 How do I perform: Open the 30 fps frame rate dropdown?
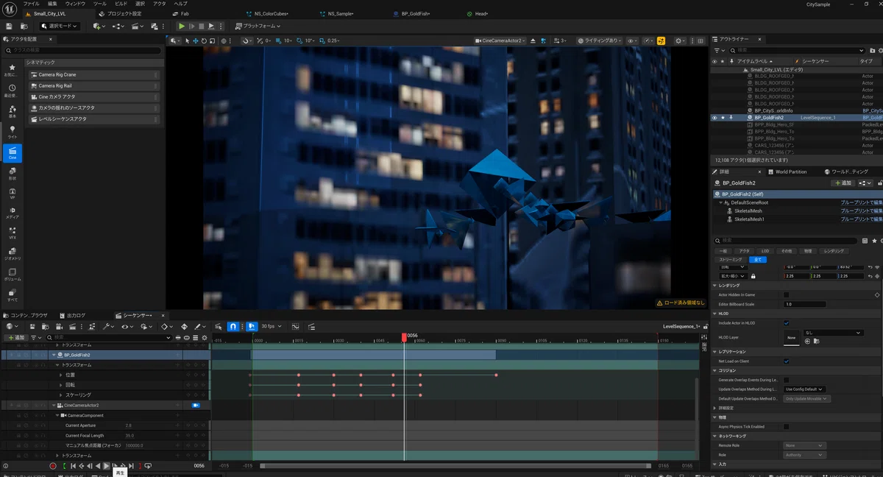[272, 326]
